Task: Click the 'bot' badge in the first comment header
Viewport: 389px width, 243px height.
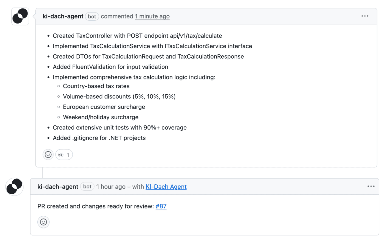Action: tap(92, 16)
